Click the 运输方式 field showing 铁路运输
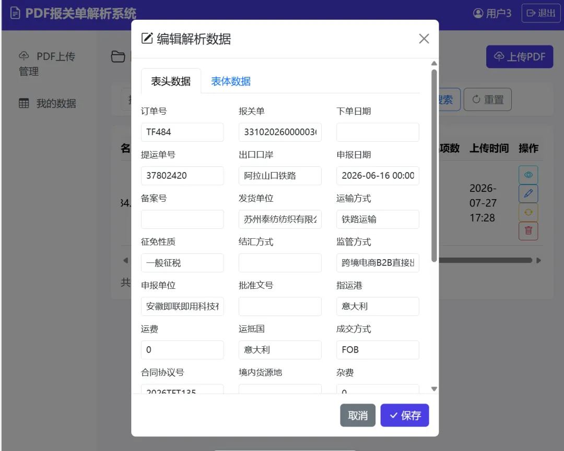The width and height of the screenshot is (564, 451). pyautogui.click(x=378, y=220)
